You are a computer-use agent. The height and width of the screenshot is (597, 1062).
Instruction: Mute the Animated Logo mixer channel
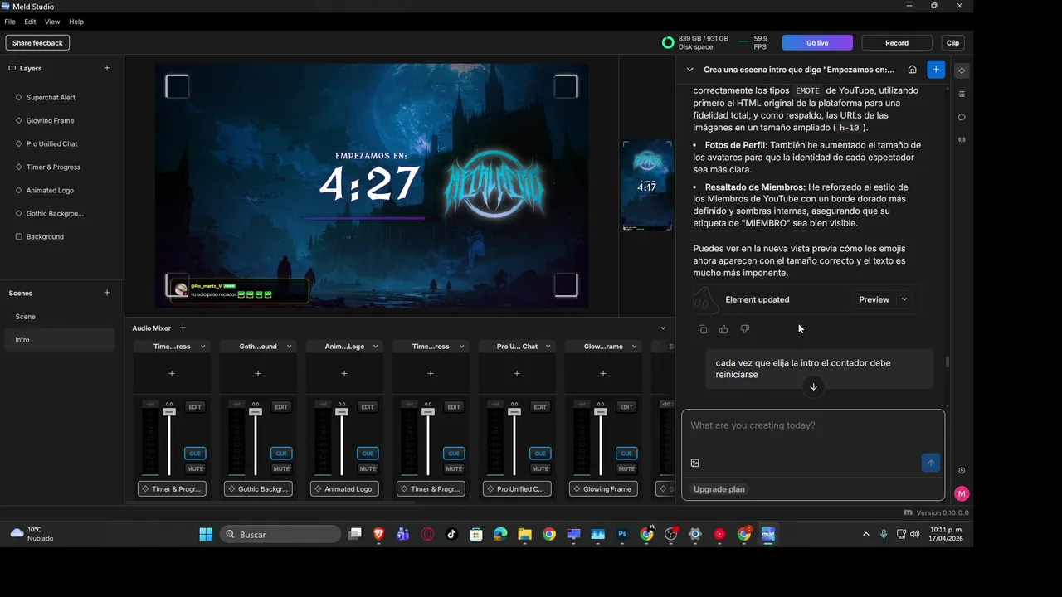click(368, 468)
